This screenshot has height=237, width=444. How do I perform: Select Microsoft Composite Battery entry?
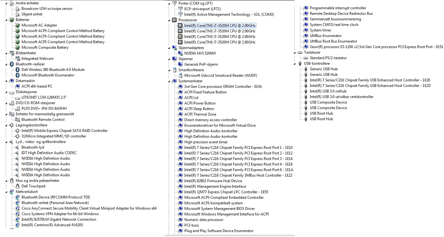[45, 47]
